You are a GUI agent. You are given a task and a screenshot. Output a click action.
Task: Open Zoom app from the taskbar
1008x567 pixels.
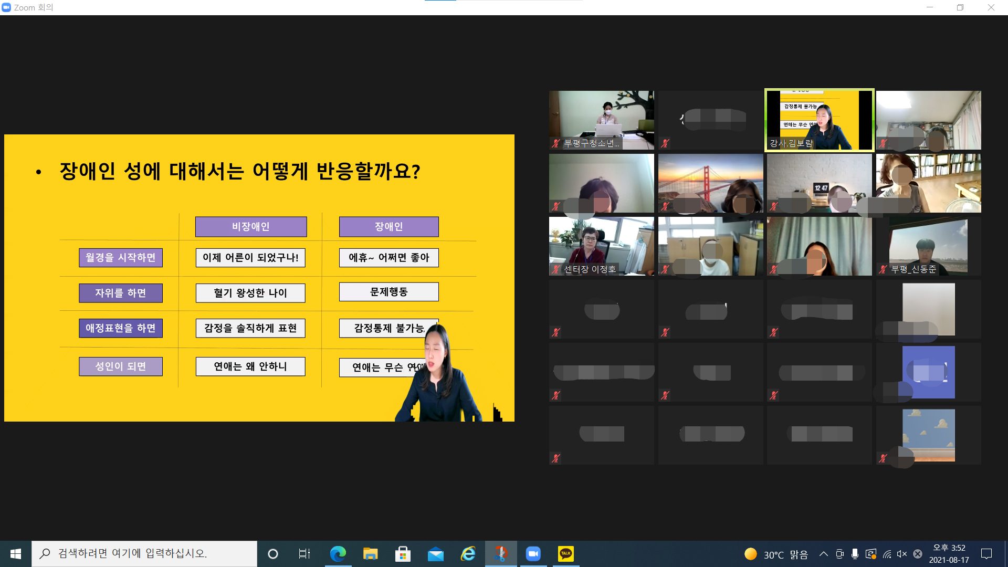pos(533,554)
